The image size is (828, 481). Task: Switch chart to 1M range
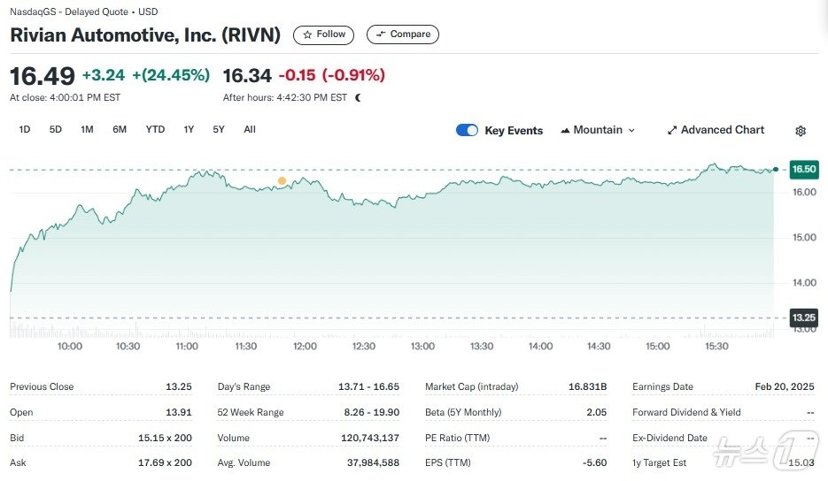click(x=87, y=129)
